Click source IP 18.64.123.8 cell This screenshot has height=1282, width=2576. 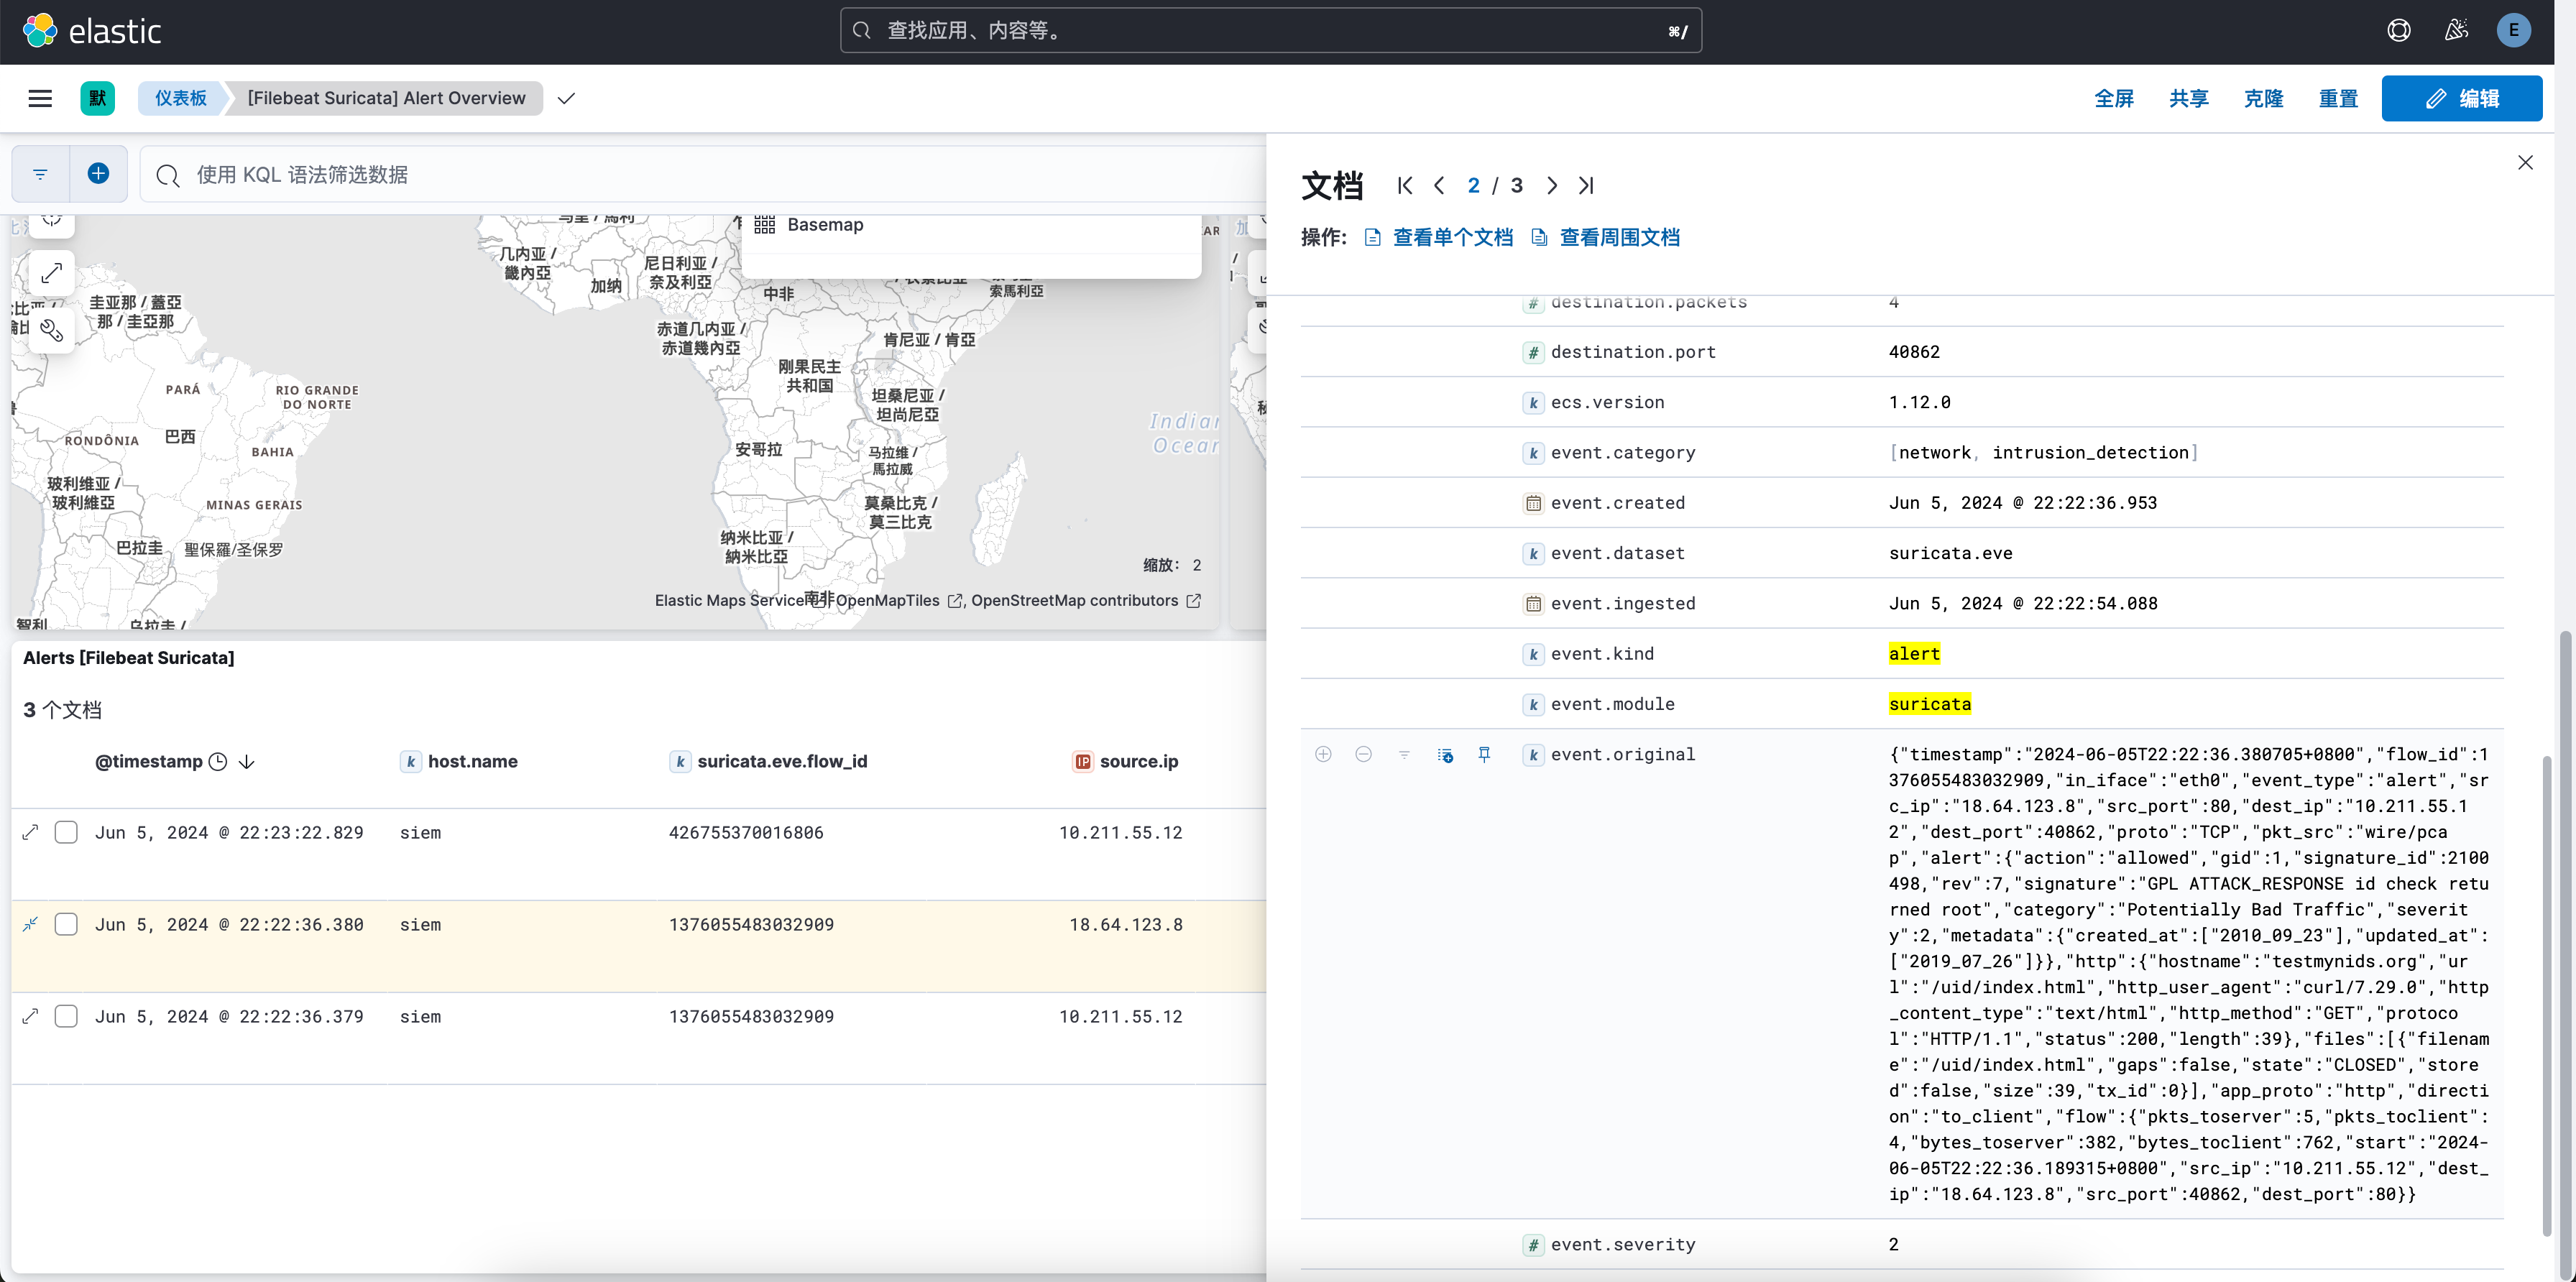click(x=1126, y=925)
